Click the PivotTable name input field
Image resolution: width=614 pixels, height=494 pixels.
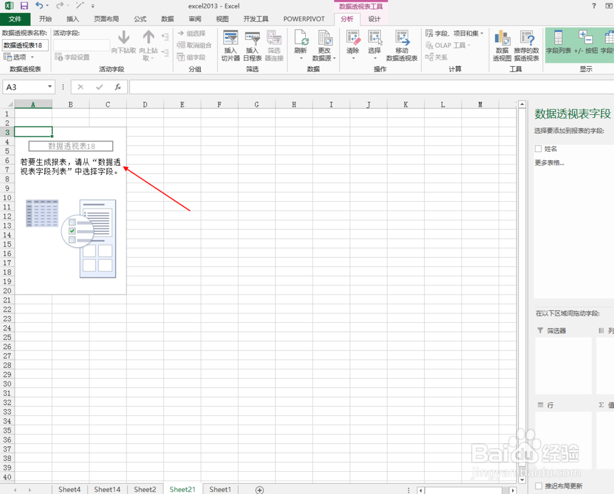[x=25, y=45]
